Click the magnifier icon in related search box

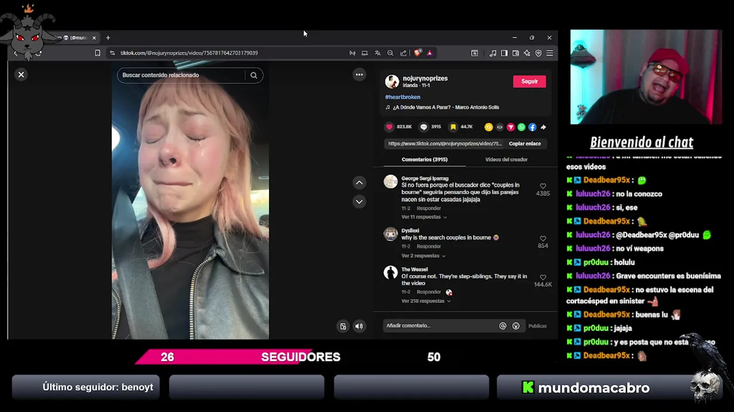point(253,75)
